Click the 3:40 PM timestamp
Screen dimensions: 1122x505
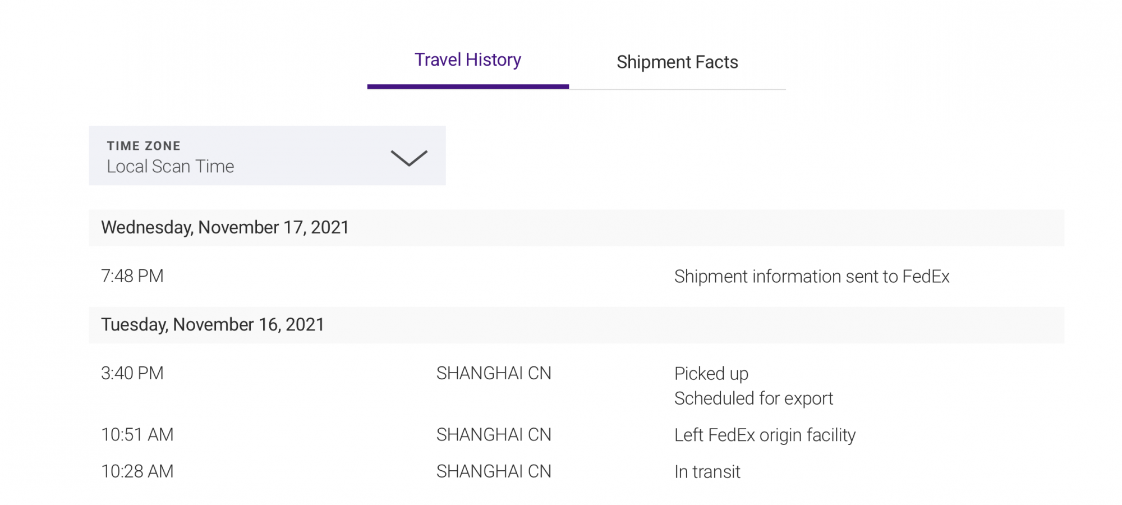coord(132,373)
